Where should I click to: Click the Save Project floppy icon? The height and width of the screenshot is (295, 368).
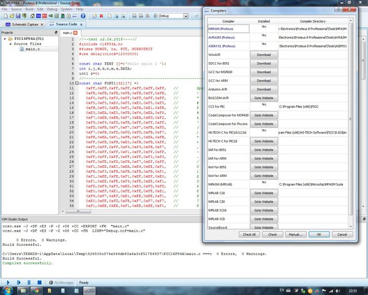18,16
